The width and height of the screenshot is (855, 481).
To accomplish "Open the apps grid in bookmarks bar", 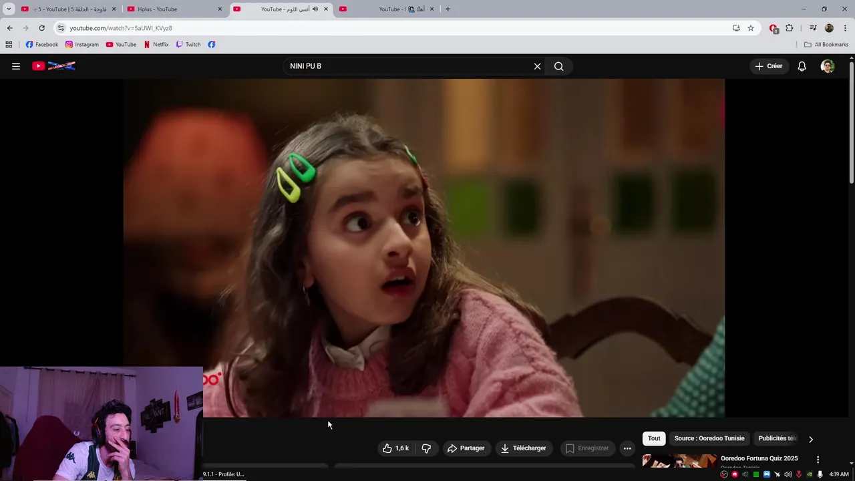I will (x=9, y=45).
